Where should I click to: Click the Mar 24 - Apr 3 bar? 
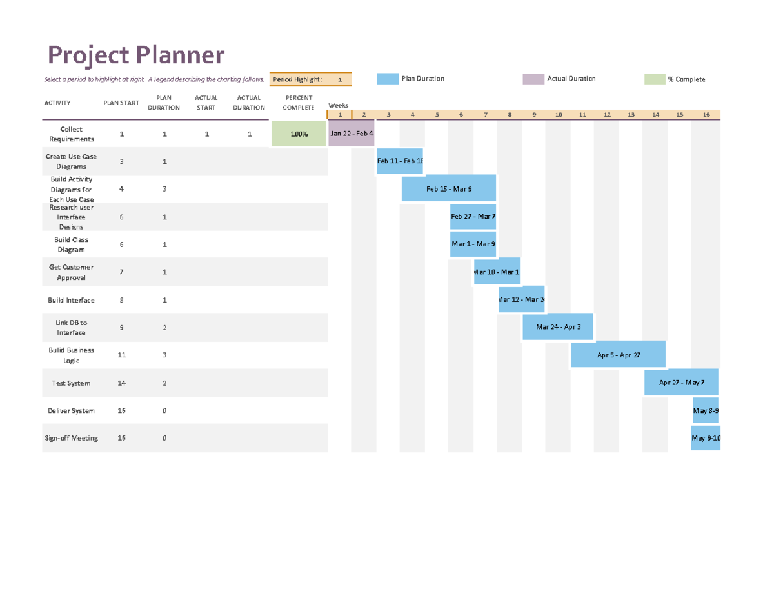pyautogui.click(x=559, y=327)
